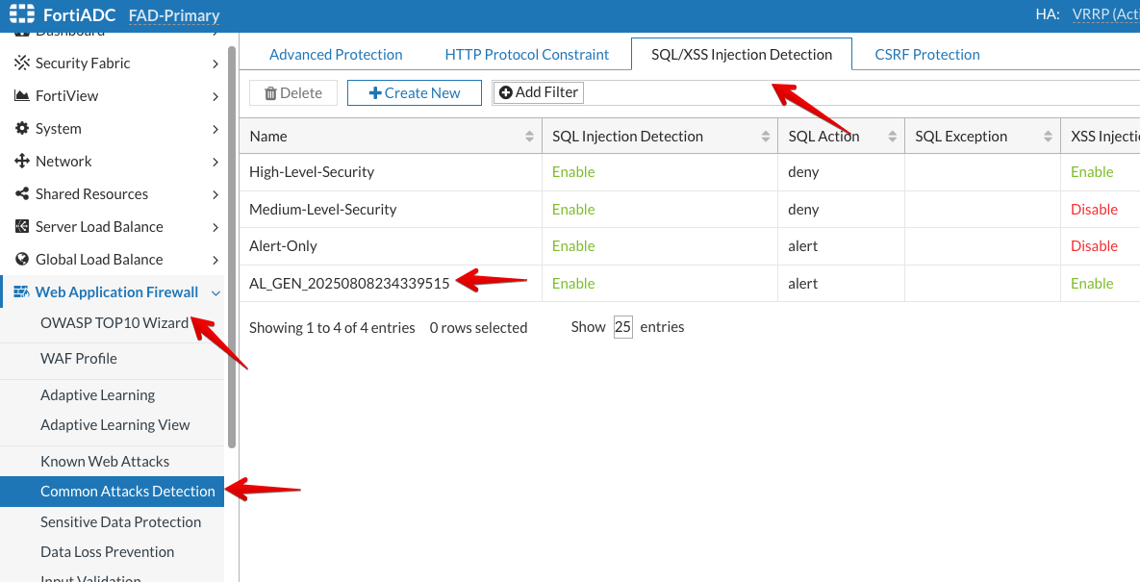Click the System gear icon

[x=21, y=129]
